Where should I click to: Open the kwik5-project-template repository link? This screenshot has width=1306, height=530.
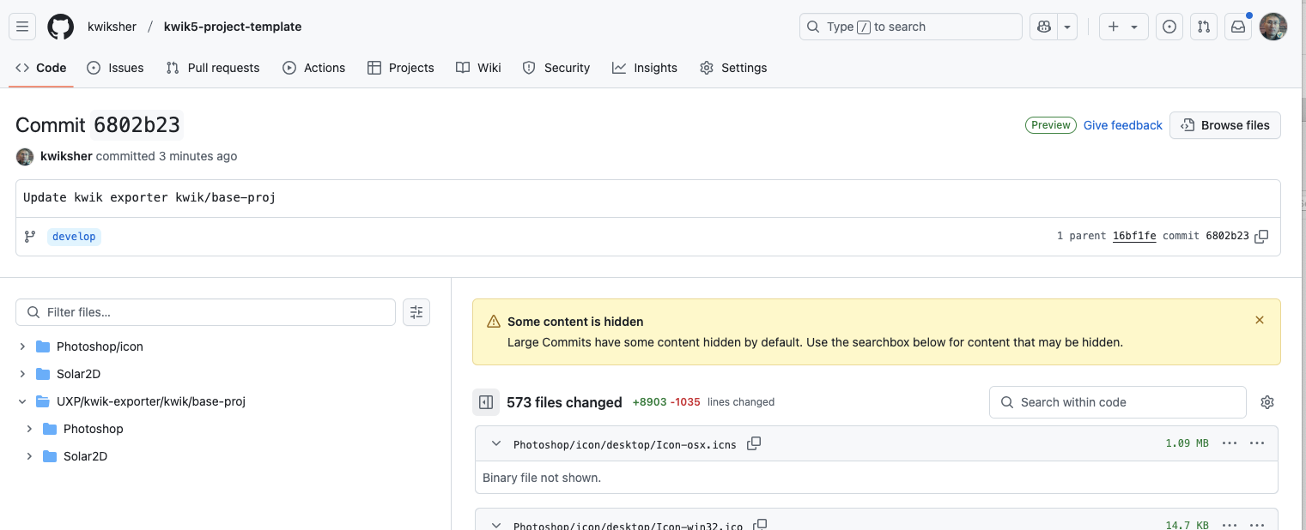(x=233, y=27)
